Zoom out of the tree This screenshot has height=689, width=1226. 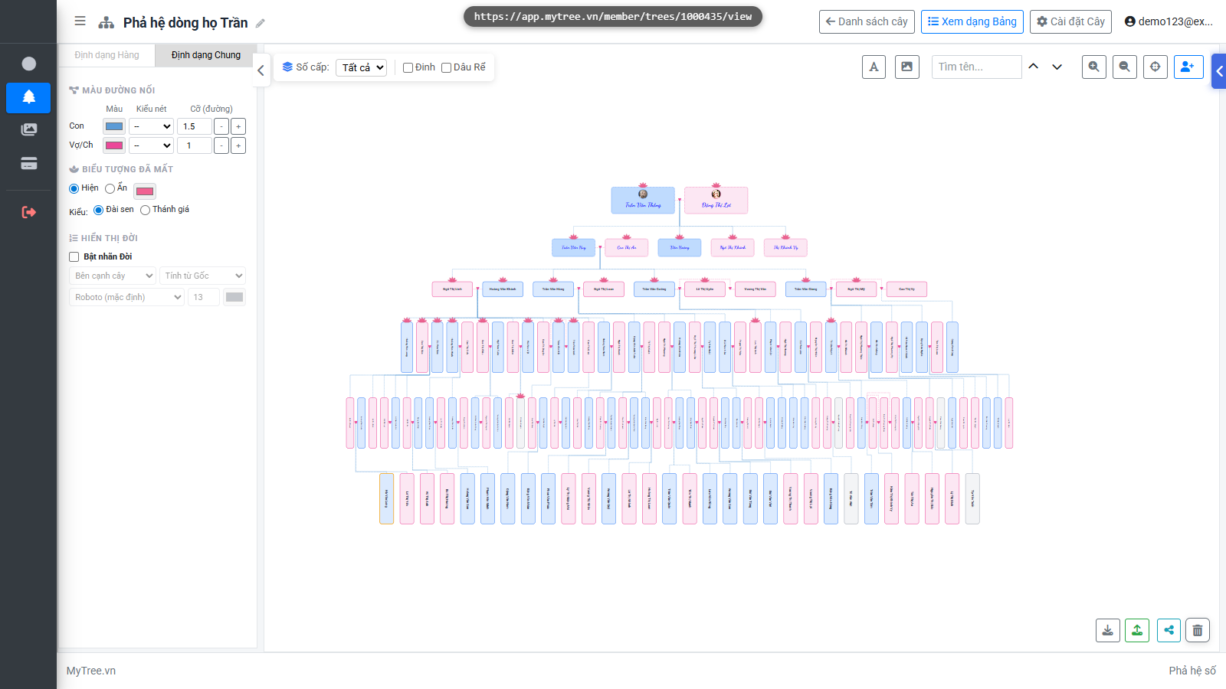[1125, 67]
